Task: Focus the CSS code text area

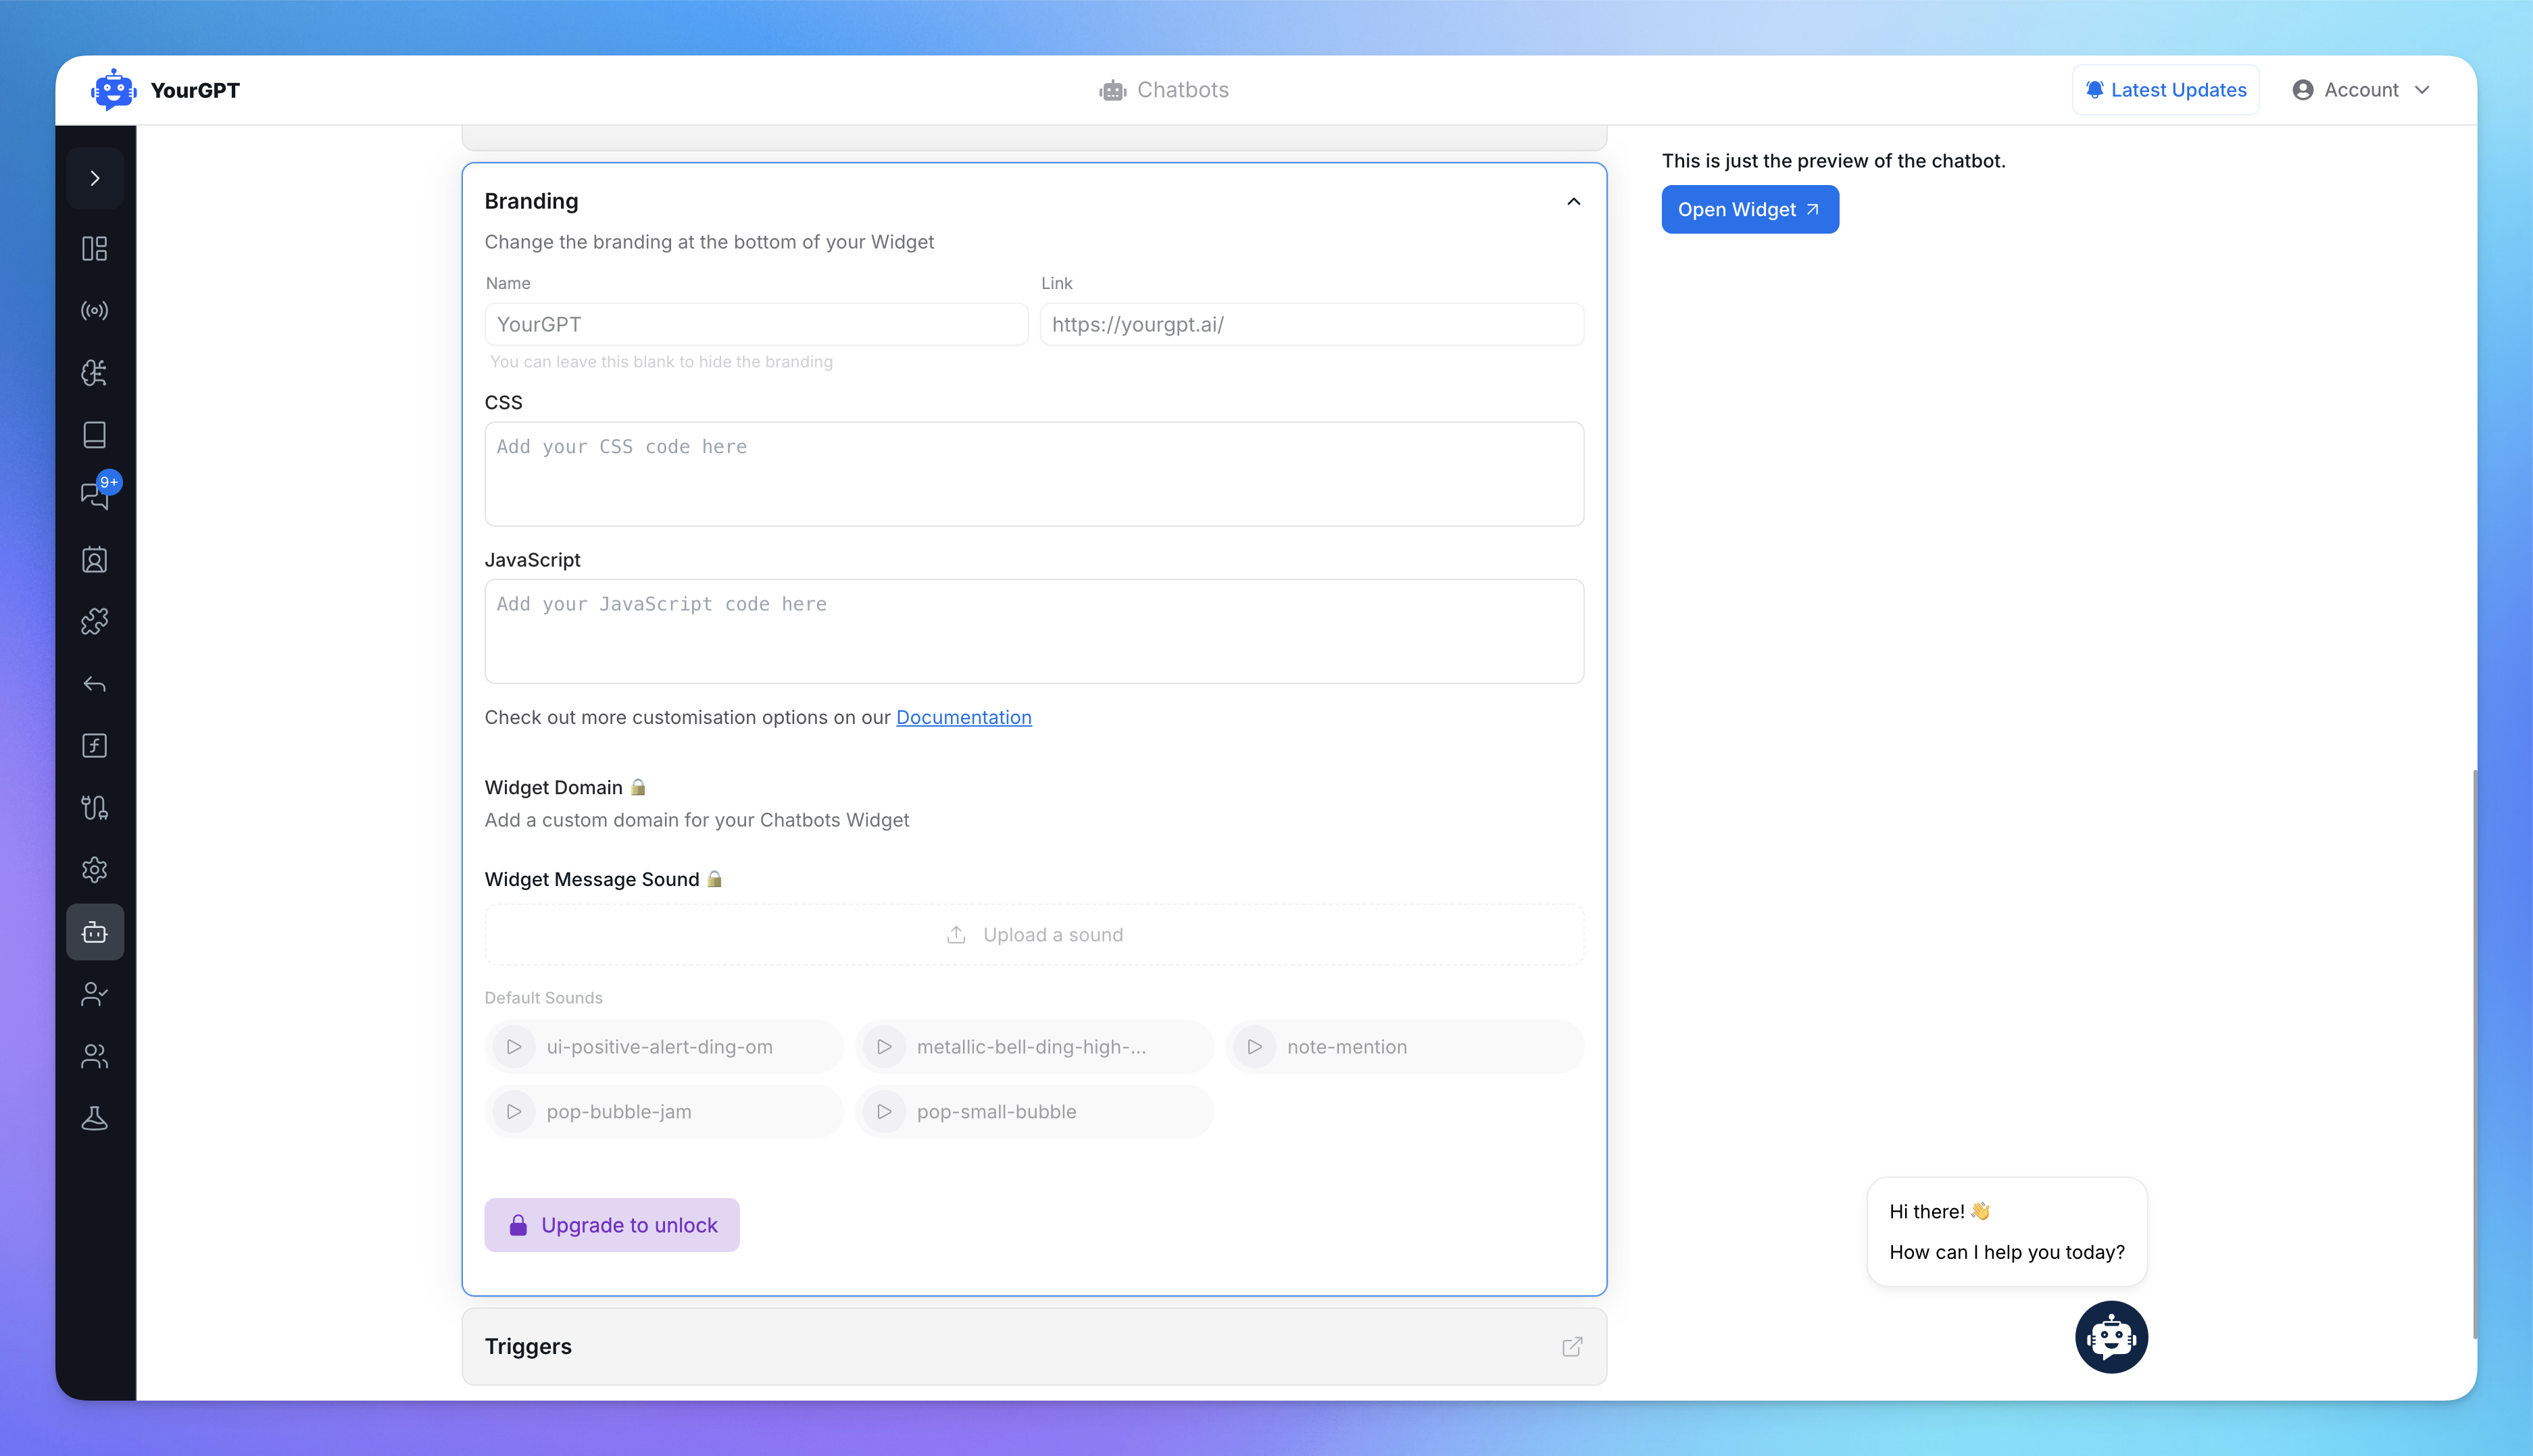Action: click(1034, 474)
